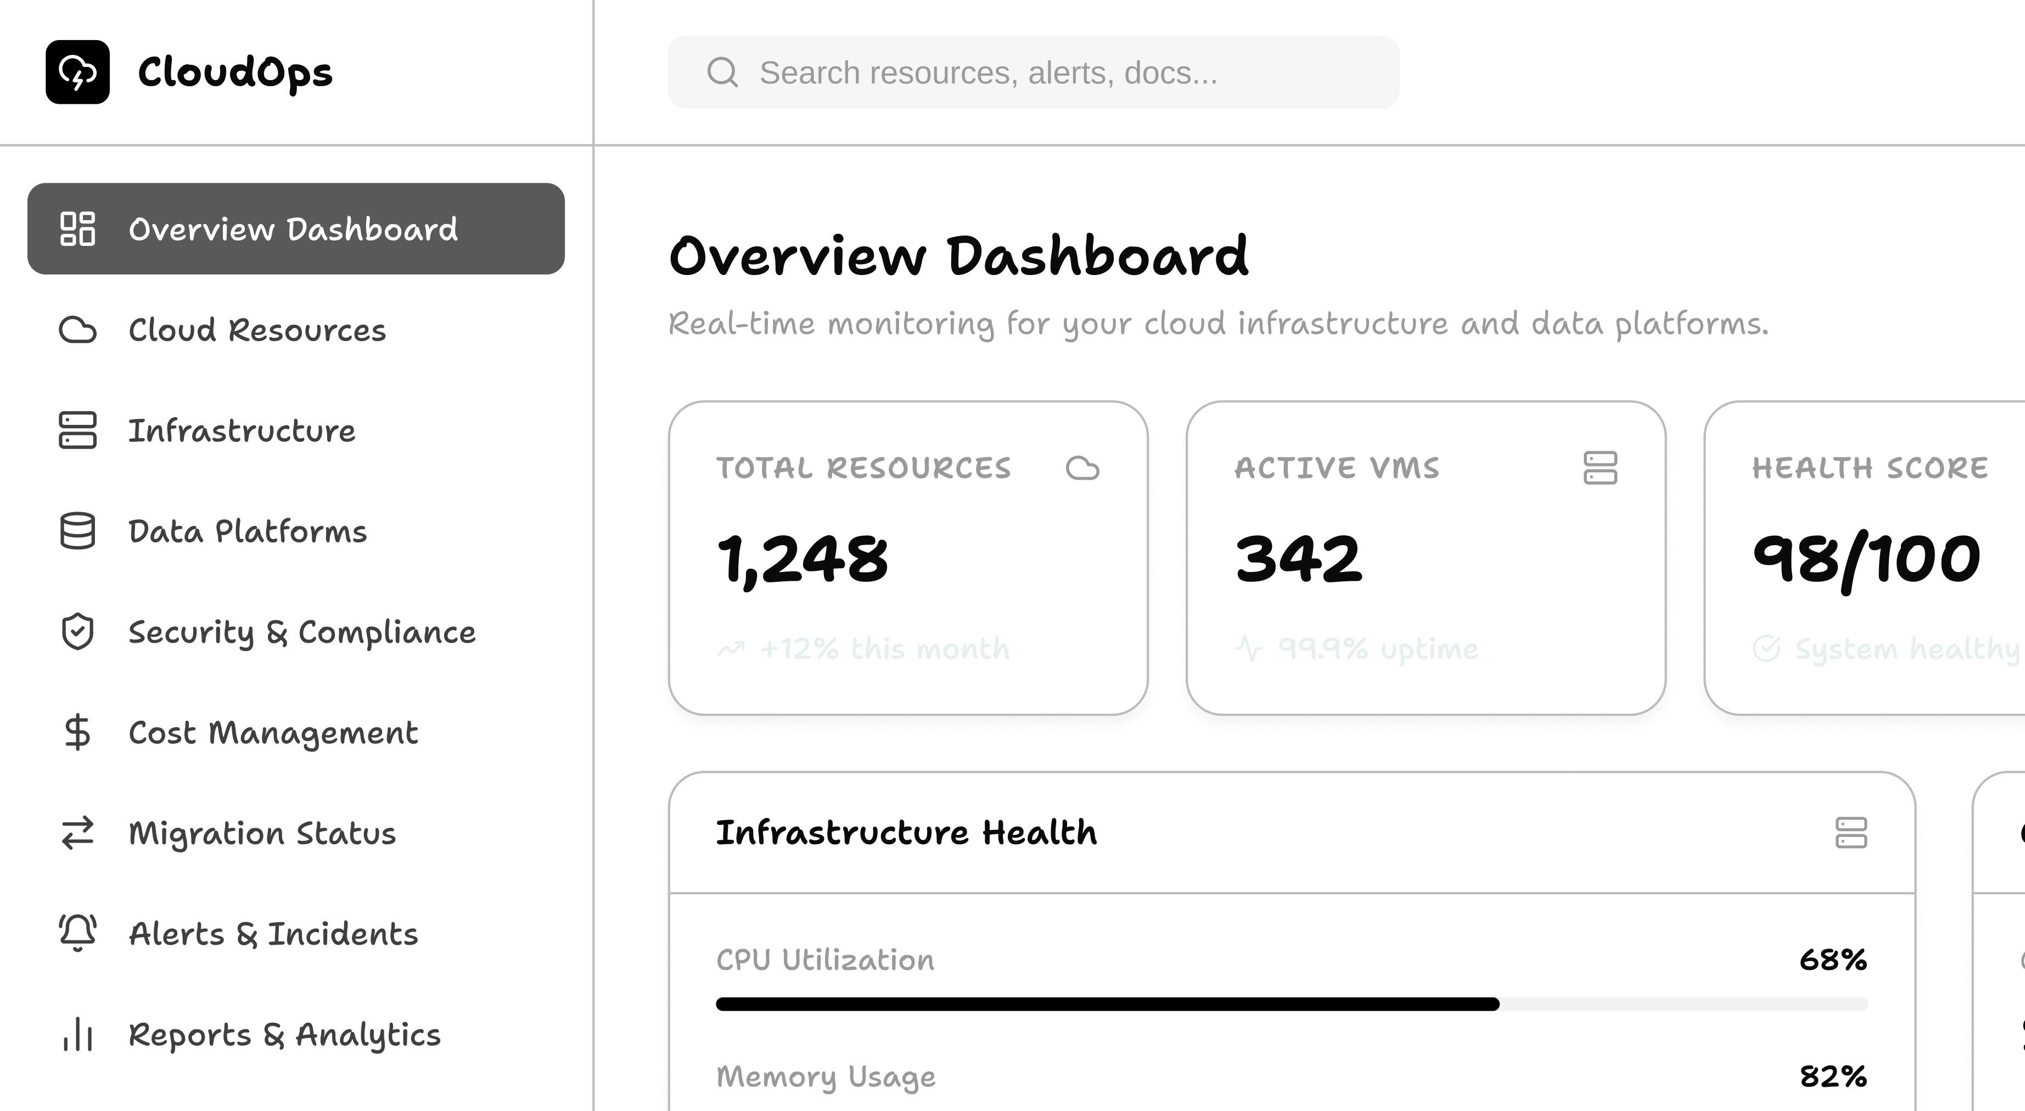Click the bell icon for Alerts & Incidents

(77, 933)
